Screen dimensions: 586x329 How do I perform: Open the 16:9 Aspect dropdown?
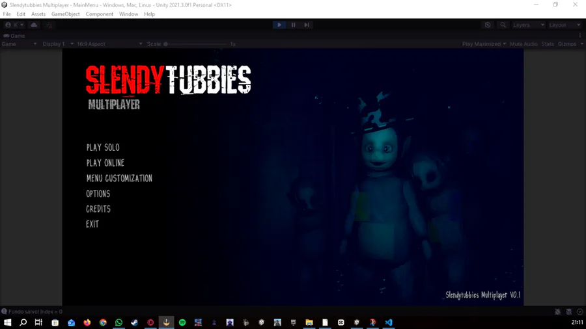tap(109, 44)
